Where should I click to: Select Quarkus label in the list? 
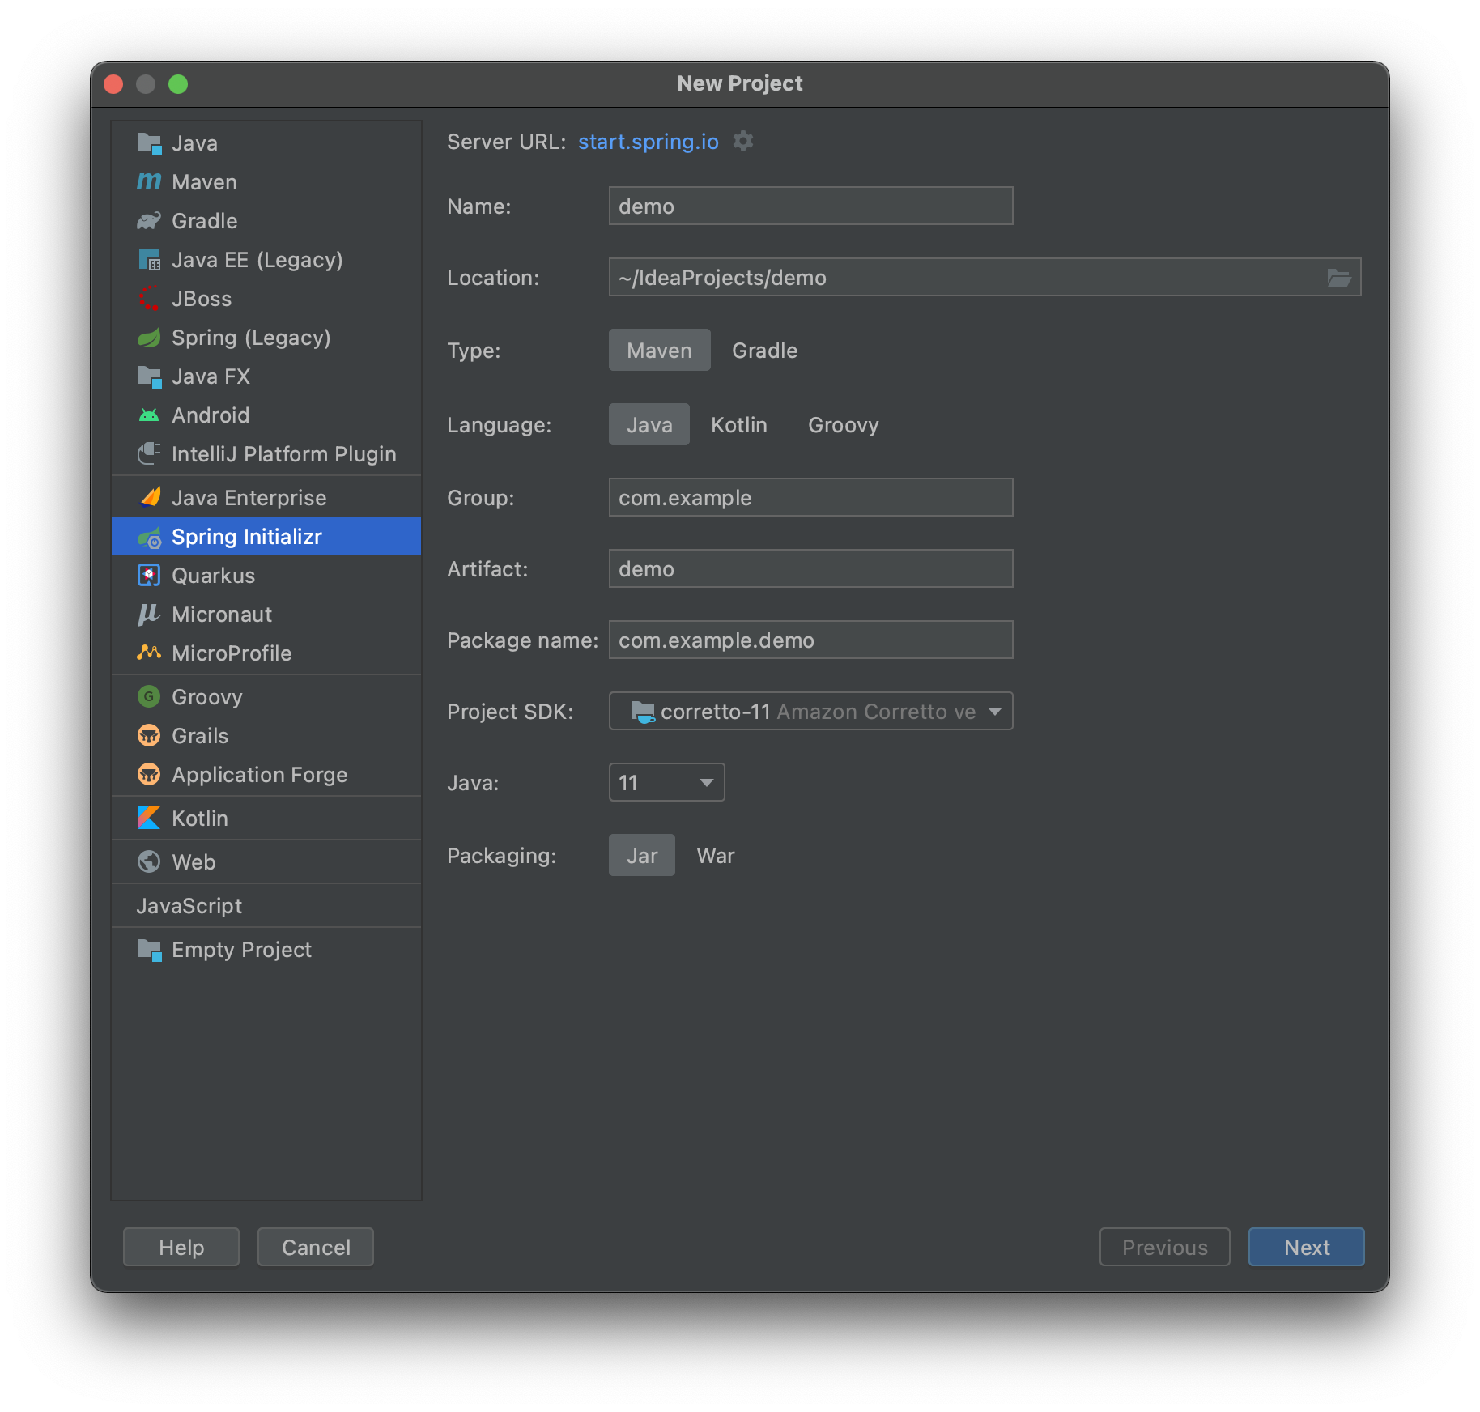(214, 576)
